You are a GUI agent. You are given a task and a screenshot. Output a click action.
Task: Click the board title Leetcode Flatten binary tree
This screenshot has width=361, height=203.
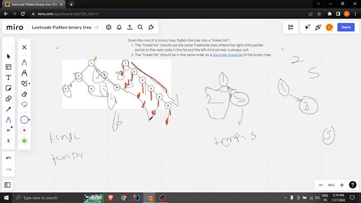(61, 28)
